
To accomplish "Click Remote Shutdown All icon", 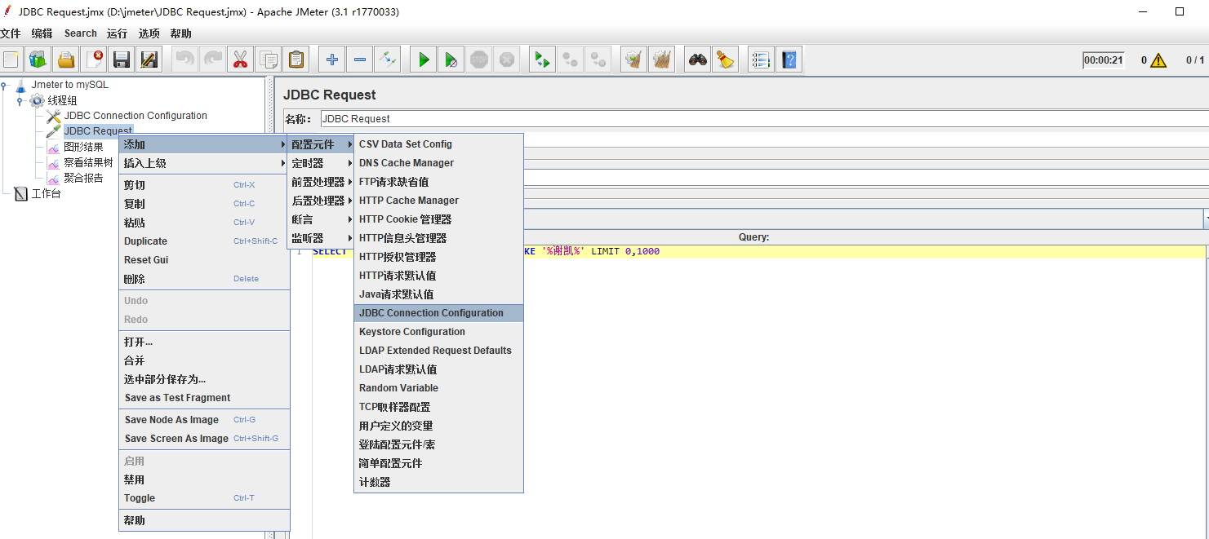I will click(598, 60).
